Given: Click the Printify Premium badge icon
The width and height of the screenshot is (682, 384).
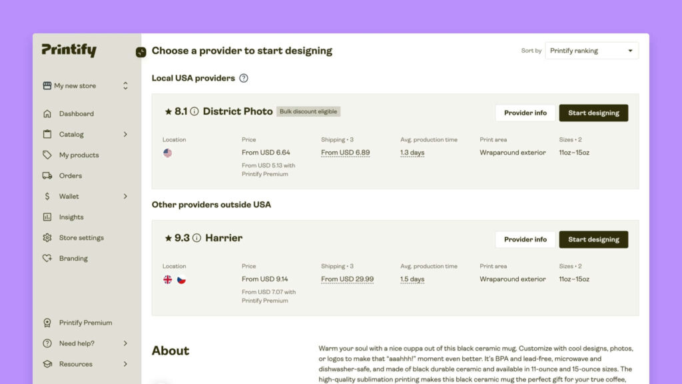Looking at the screenshot, I should [47, 323].
